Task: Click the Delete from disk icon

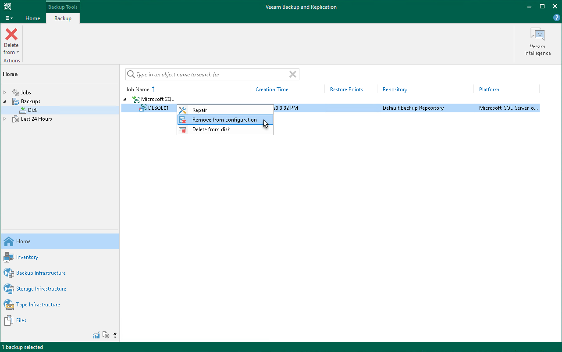Action: pos(183,129)
